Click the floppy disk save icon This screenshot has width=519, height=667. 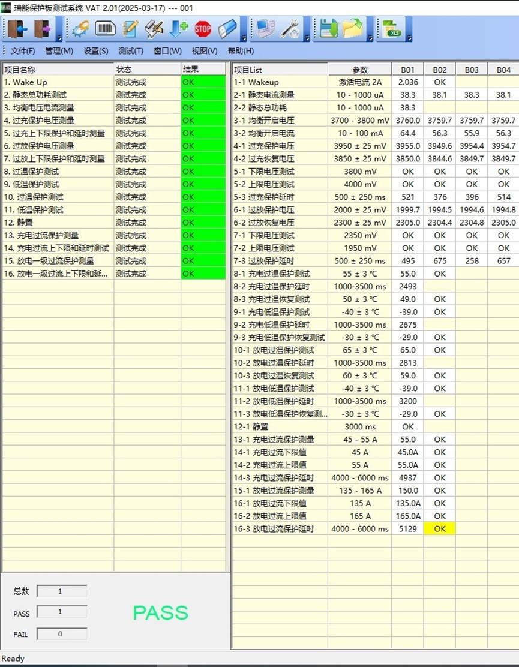click(328, 29)
